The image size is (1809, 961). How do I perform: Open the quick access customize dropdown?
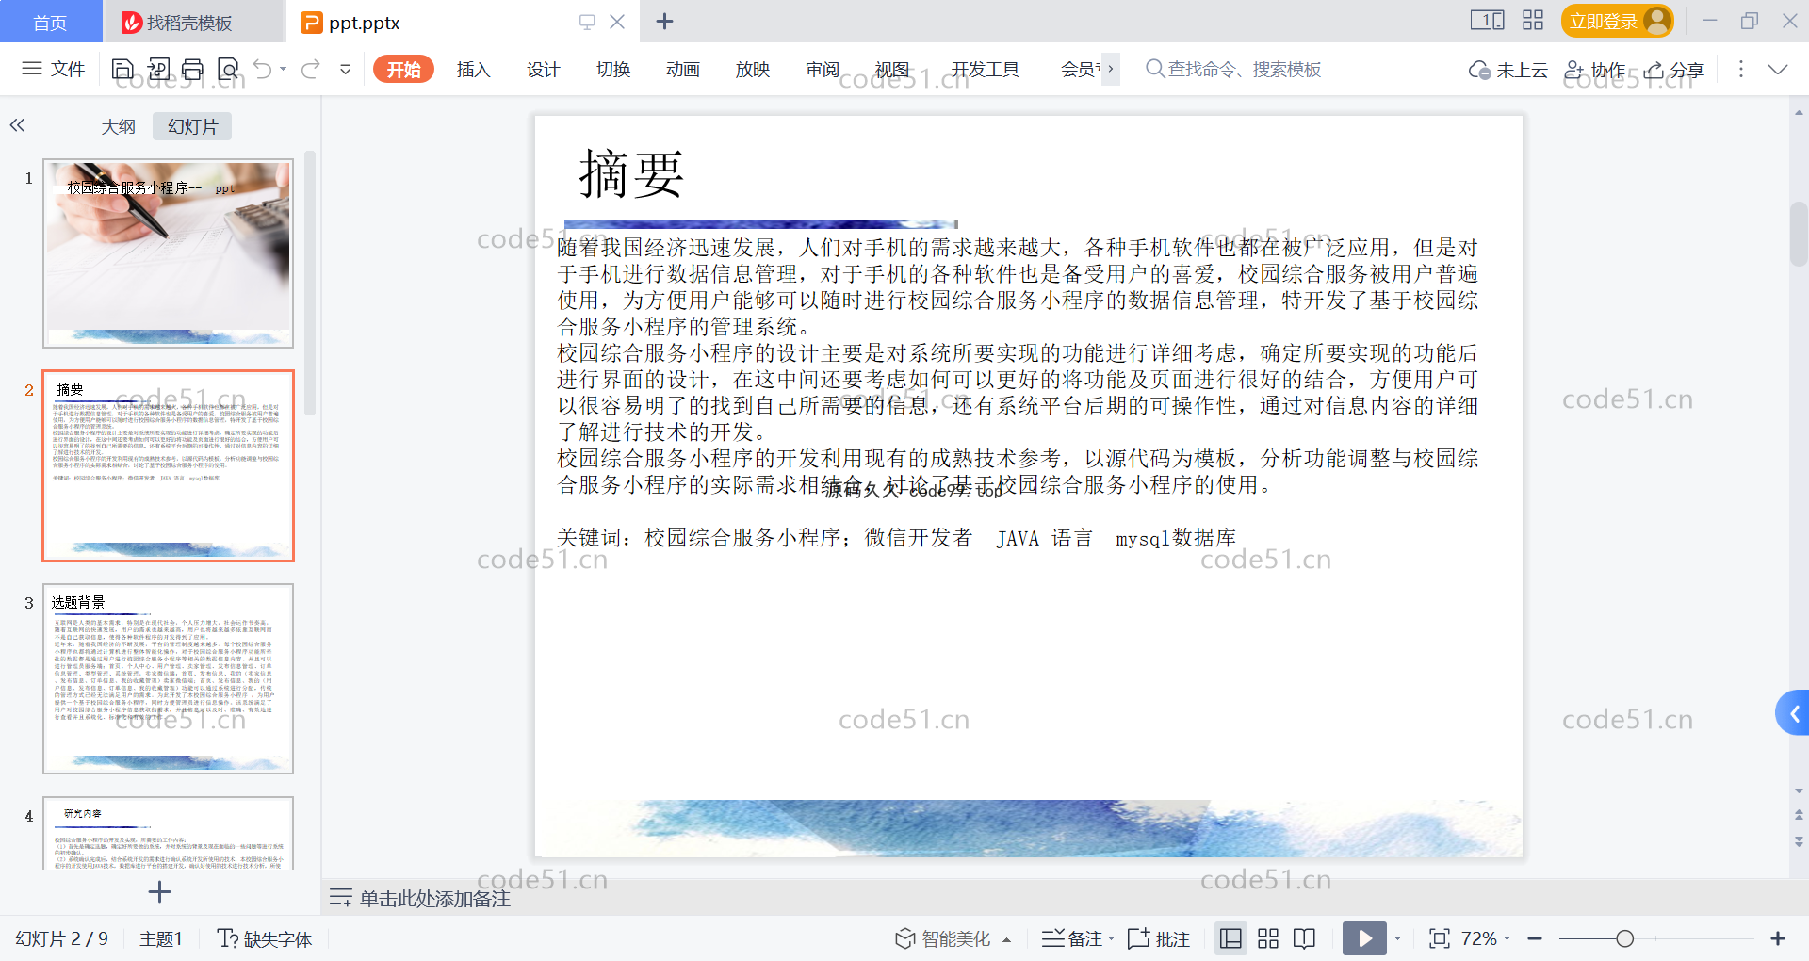pos(346,69)
